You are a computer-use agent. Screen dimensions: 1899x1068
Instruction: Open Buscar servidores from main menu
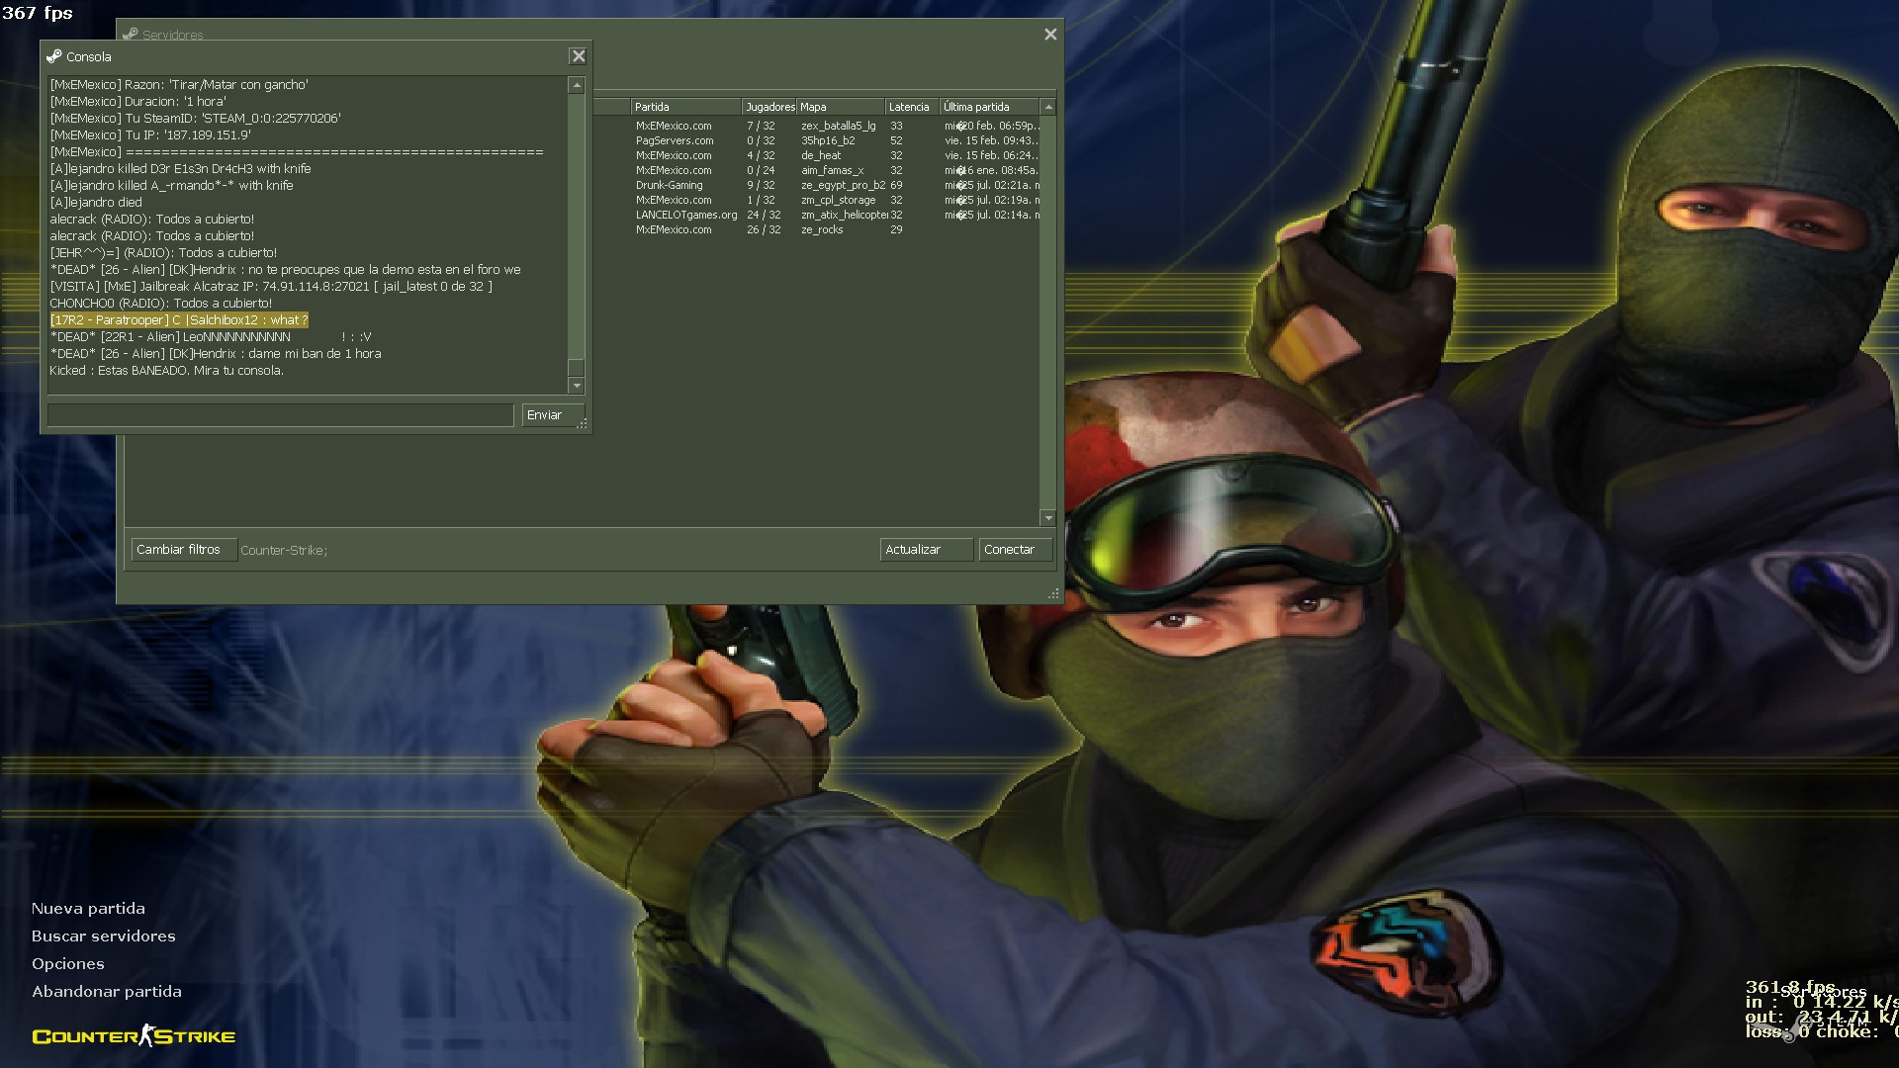103,936
